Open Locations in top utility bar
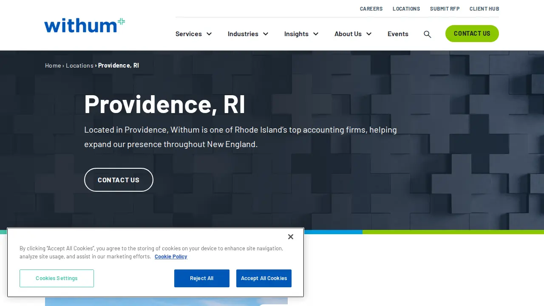Image resolution: width=544 pixels, height=306 pixels. click(x=406, y=8)
